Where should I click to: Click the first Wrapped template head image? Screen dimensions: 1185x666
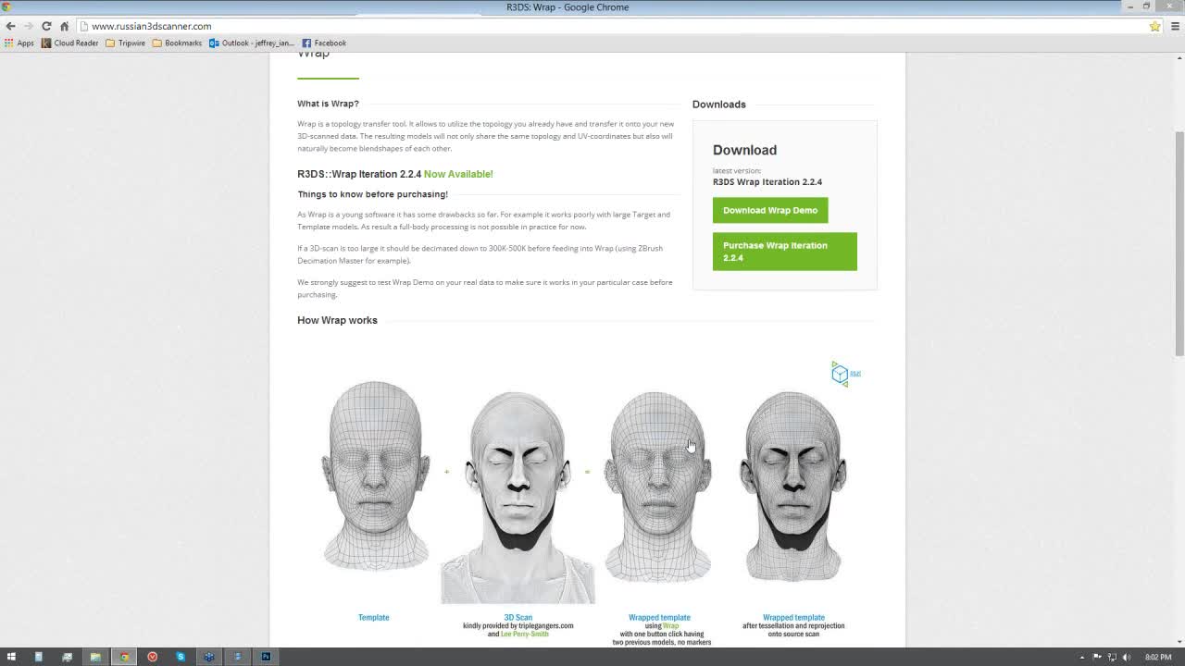point(658,487)
